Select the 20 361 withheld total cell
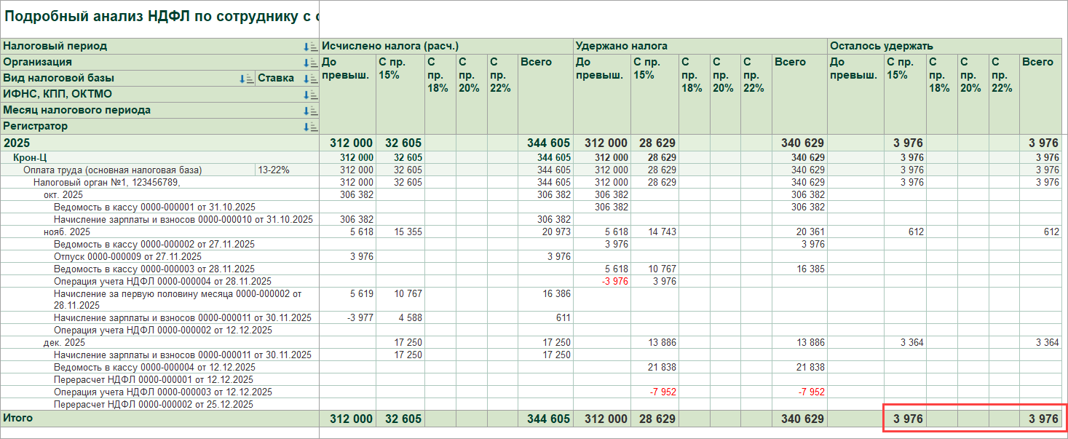Image resolution: width=1068 pixels, height=439 pixels. tap(799, 232)
